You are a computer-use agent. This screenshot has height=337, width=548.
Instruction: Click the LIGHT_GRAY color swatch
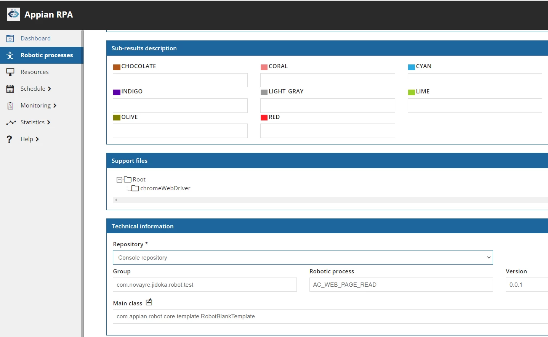point(264,92)
